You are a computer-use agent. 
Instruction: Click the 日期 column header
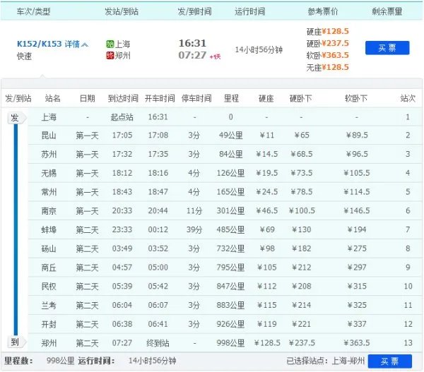[x=88, y=98]
